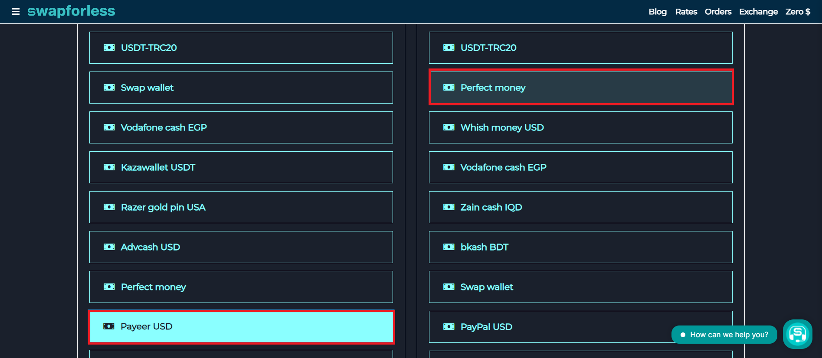822x358 pixels.
Task: Select Vodafone cash EGP in right list
Action: (581, 167)
